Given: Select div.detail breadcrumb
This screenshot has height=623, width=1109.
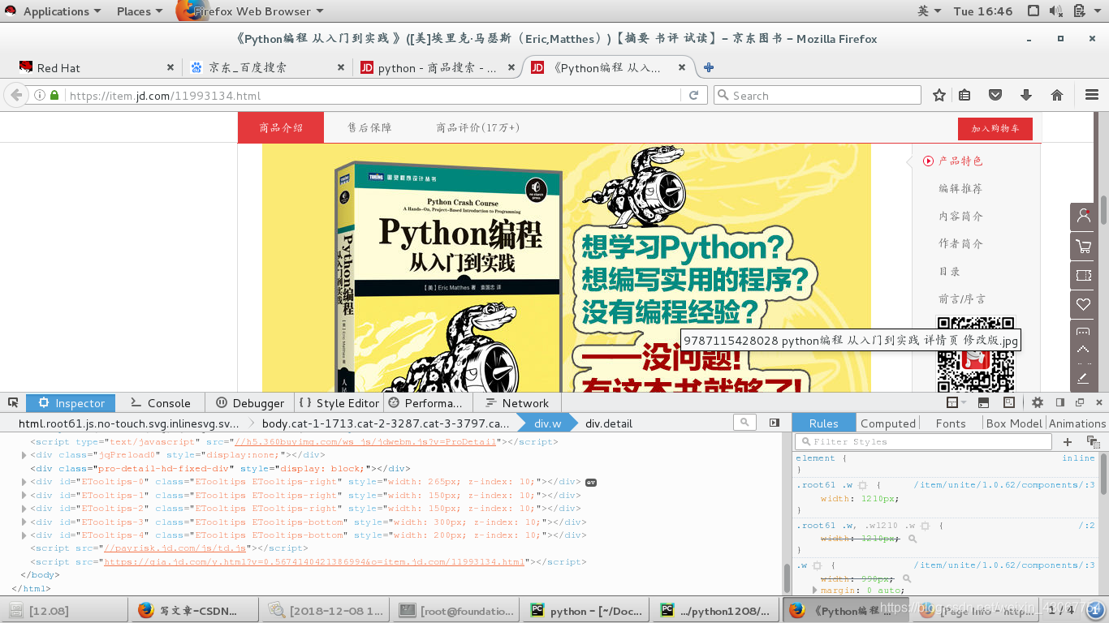Looking at the screenshot, I should click(x=609, y=423).
